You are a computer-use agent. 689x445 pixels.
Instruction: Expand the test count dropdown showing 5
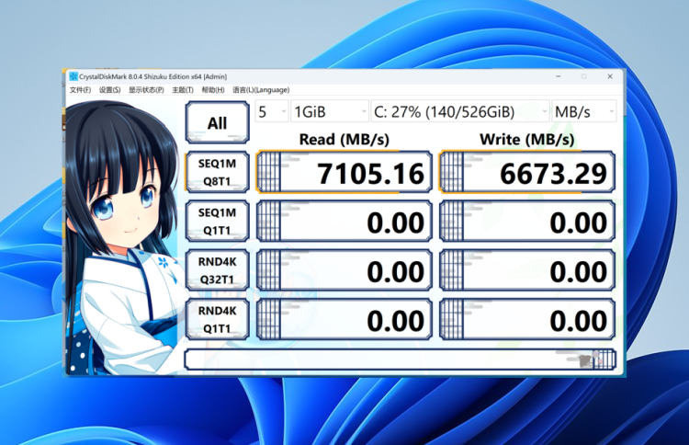tap(272, 111)
